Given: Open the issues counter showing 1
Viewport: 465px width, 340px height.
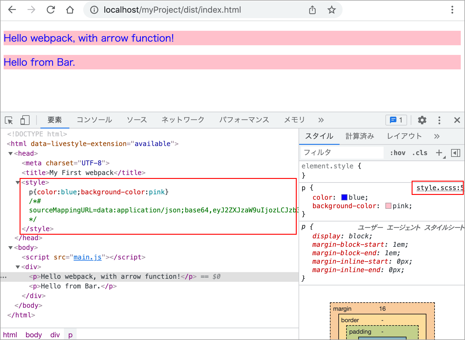Looking at the screenshot, I should click(x=396, y=120).
